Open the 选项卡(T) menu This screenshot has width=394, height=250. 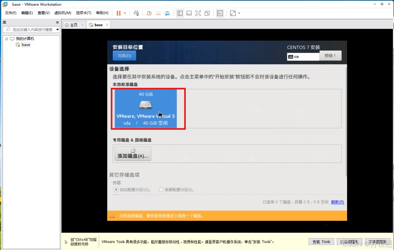point(83,13)
